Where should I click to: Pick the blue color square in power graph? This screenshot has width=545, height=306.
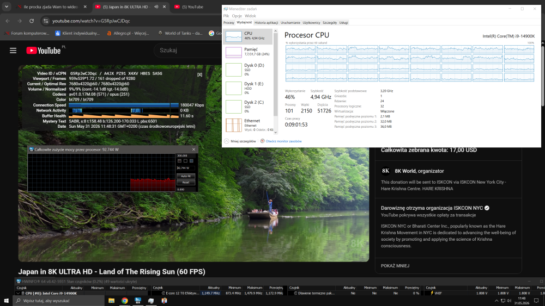tap(191, 161)
